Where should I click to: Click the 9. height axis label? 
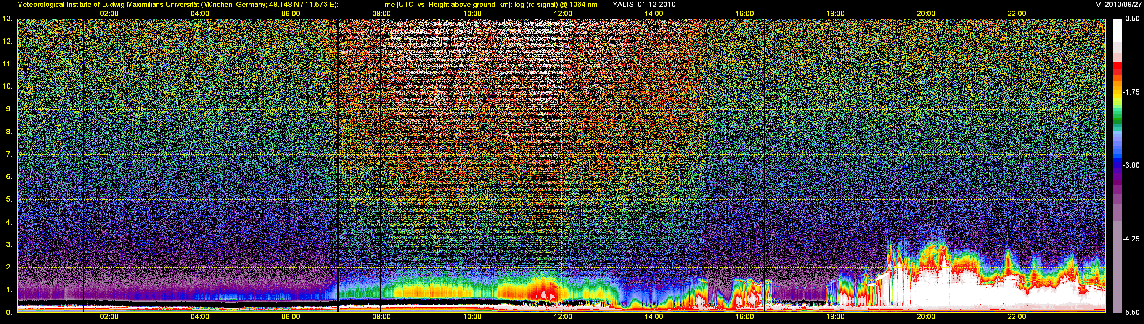(9, 109)
